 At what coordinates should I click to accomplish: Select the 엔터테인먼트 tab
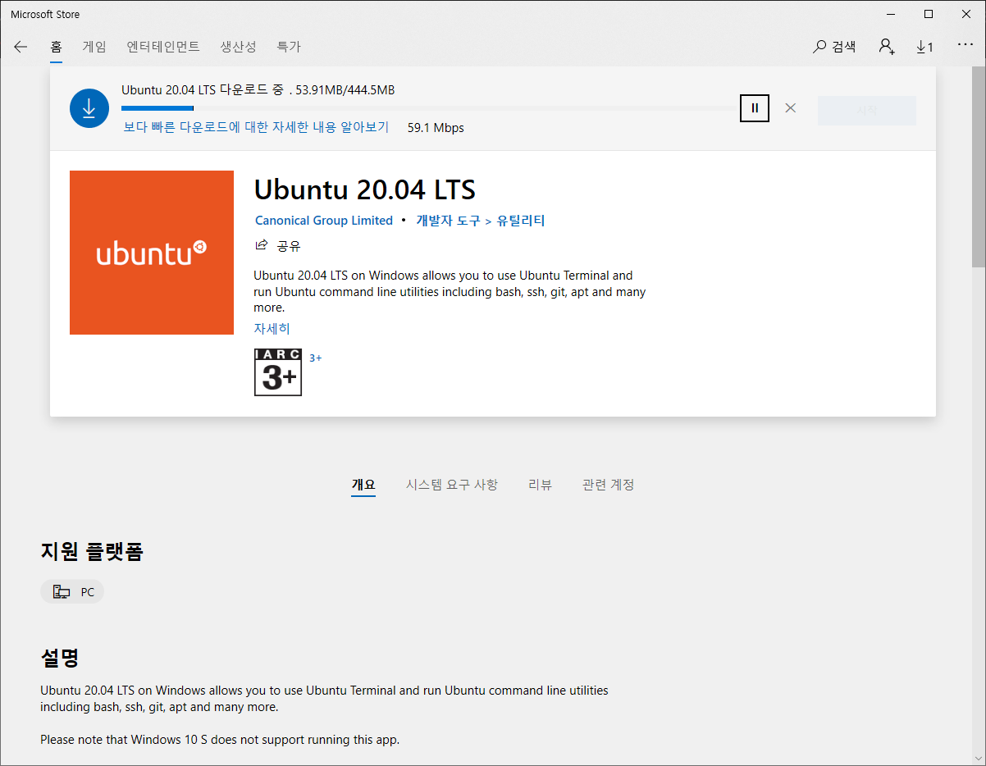point(163,47)
